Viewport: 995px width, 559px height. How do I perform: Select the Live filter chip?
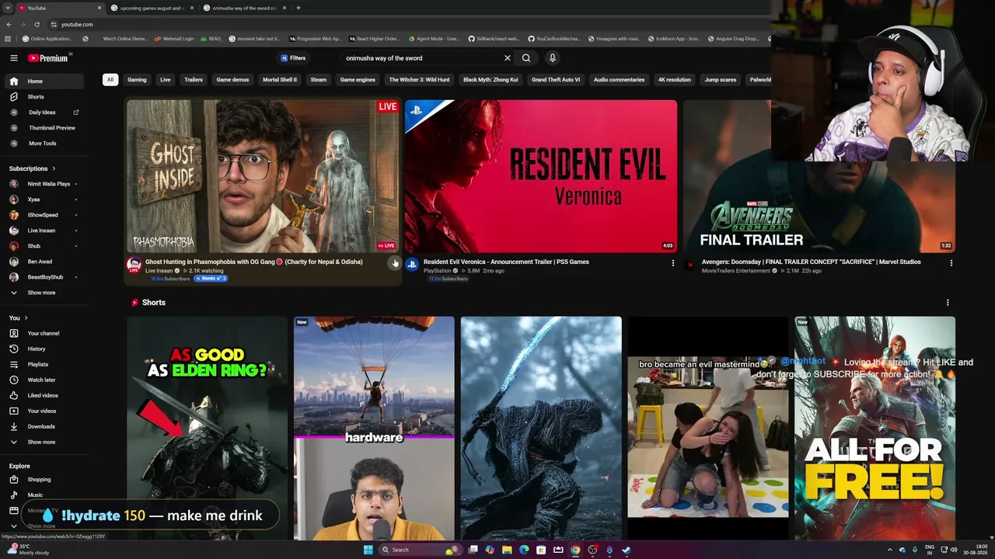coord(166,80)
